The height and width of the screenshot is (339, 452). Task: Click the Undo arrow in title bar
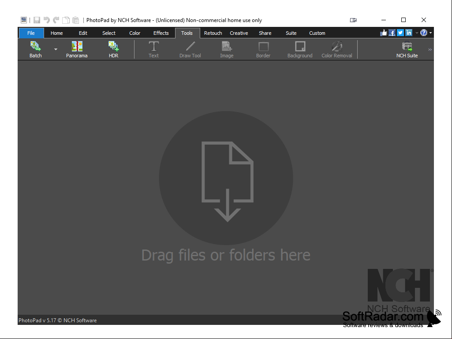pyautogui.click(x=46, y=20)
